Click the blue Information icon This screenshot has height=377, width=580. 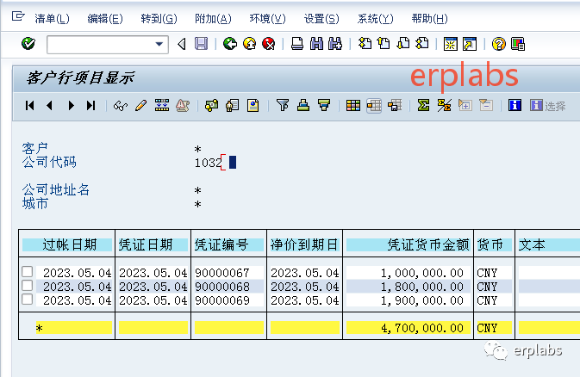pyautogui.click(x=515, y=106)
